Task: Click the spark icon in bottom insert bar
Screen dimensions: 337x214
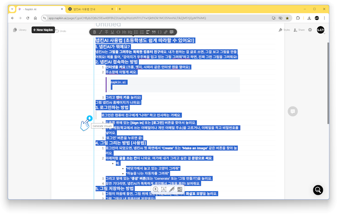Action: pos(155,189)
